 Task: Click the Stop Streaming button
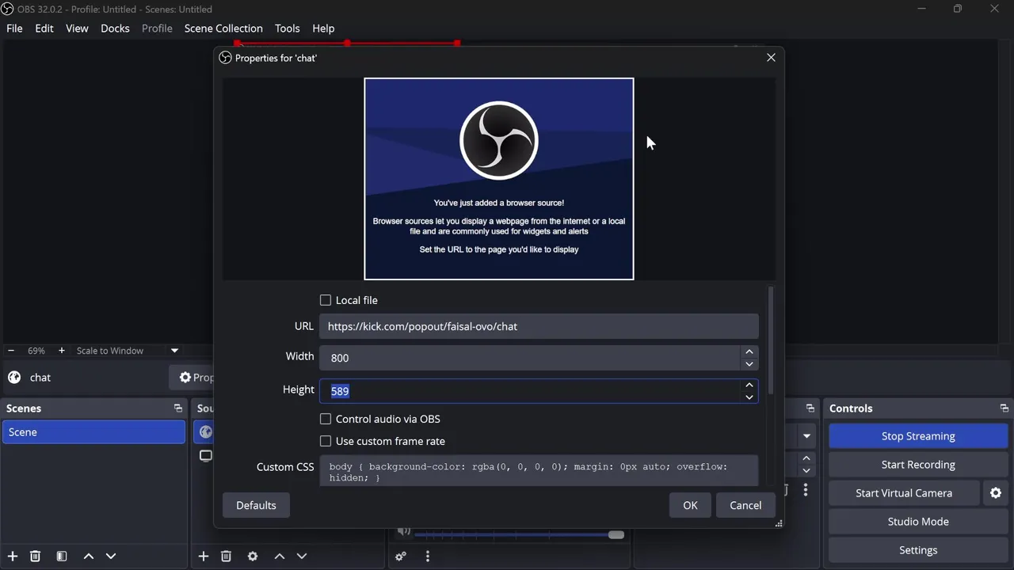(918, 436)
